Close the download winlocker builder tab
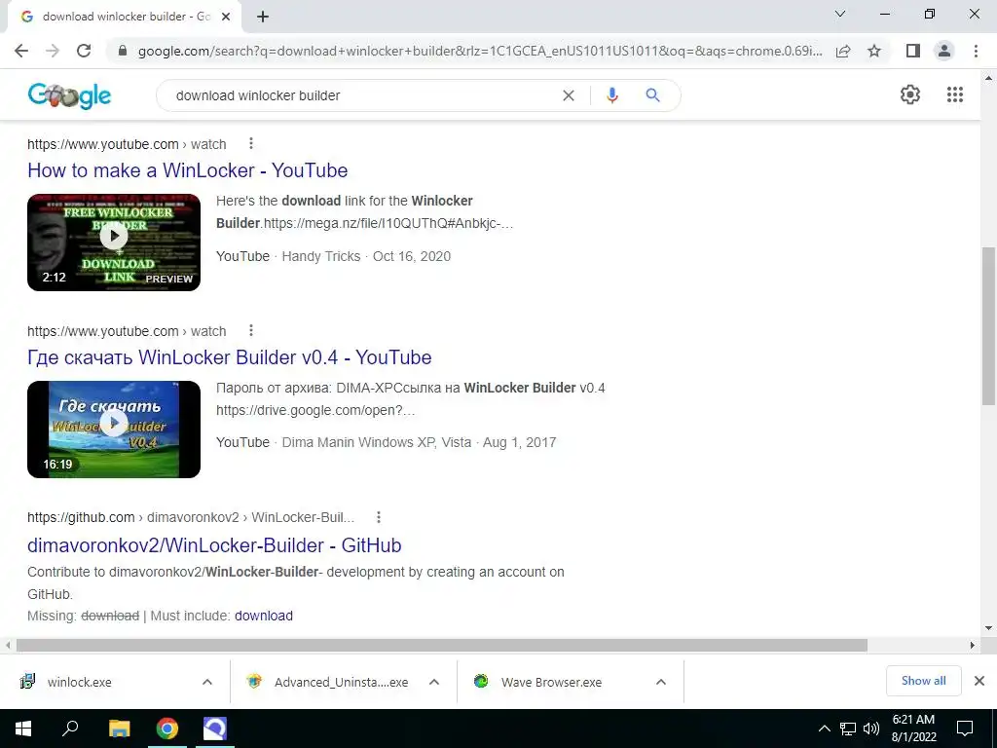The image size is (997, 748). click(226, 17)
